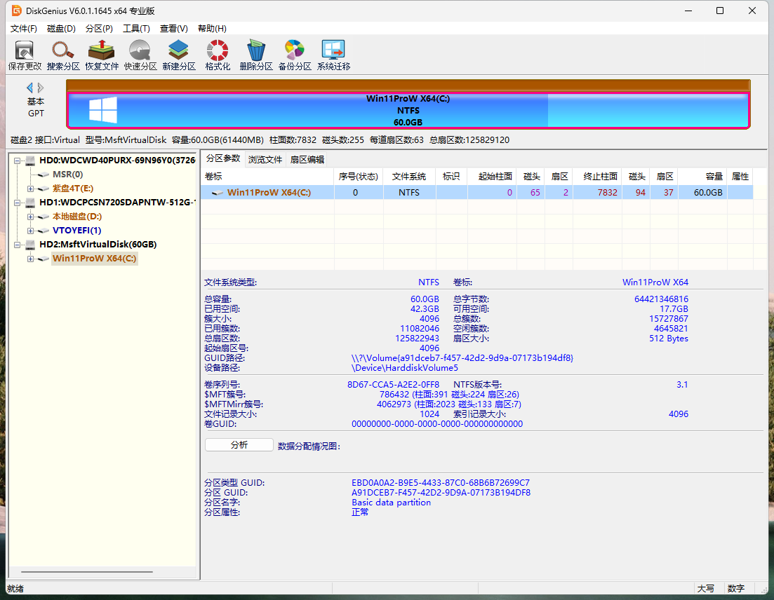Select HD1:WDCPCSN720SDAPNTW-512G disk in the tree
The image size is (774, 600).
[117, 202]
